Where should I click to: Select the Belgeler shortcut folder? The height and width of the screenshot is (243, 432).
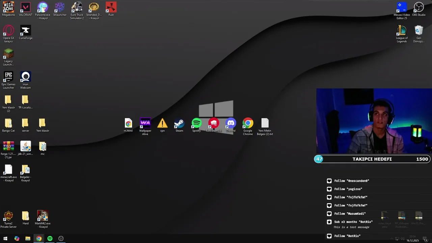(x=26, y=173)
